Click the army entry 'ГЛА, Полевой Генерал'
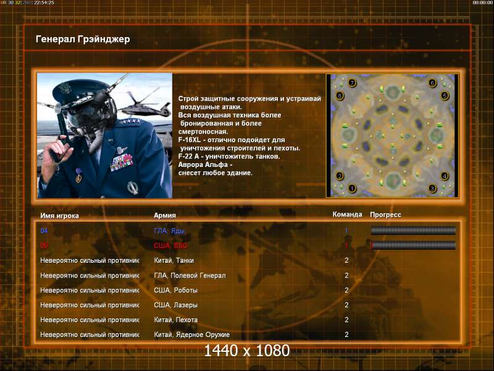This screenshot has width=494, height=371. (190, 275)
